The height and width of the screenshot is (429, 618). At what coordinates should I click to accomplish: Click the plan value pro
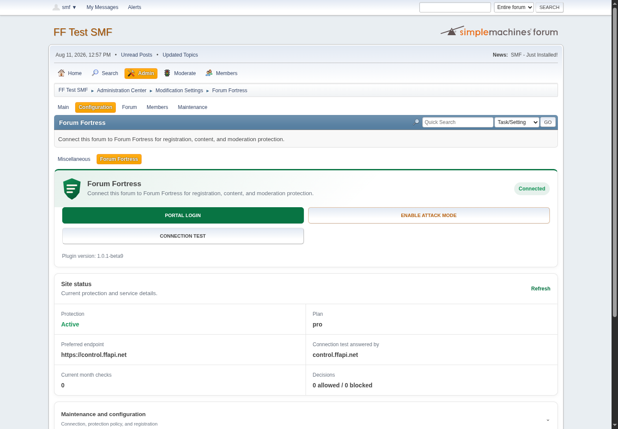pos(317,324)
